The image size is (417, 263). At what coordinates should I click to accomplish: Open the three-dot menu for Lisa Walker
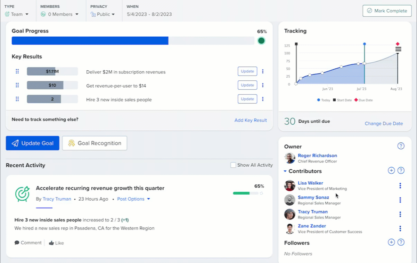point(400,186)
